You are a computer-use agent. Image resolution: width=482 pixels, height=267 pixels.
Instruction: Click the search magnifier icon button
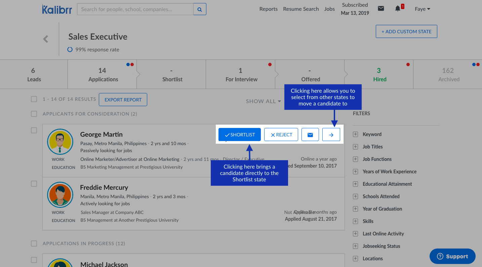tap(200, 9)
